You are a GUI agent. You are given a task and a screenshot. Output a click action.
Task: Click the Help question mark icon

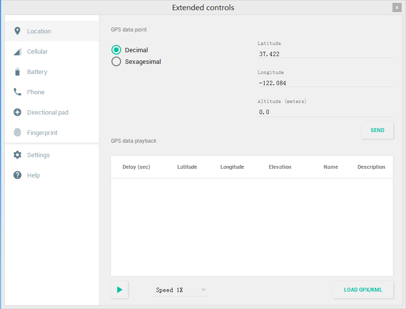pyautogui.click(x=17, y=175)
